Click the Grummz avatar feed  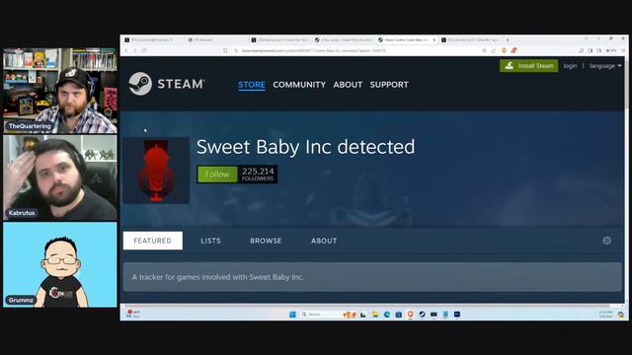(x=60, y=265)
